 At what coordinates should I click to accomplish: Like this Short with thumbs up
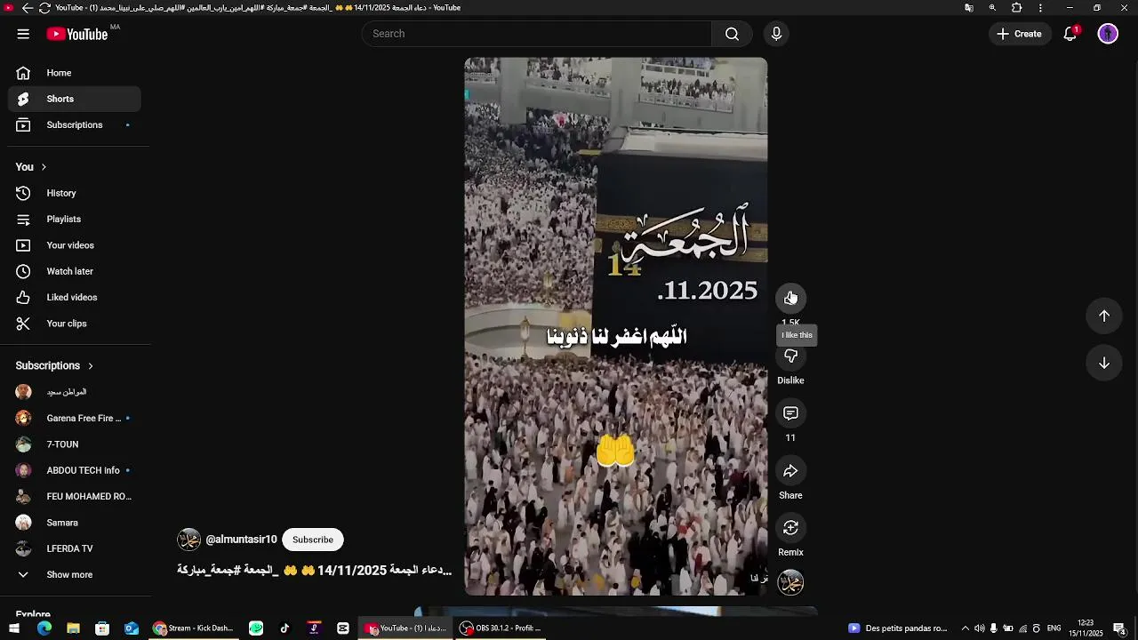[x=790, y=298]
